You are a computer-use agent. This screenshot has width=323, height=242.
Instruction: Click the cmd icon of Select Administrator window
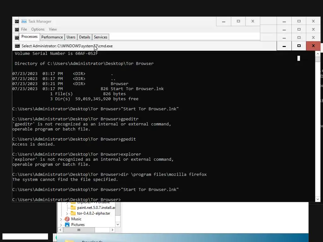(x=17, y=46)
